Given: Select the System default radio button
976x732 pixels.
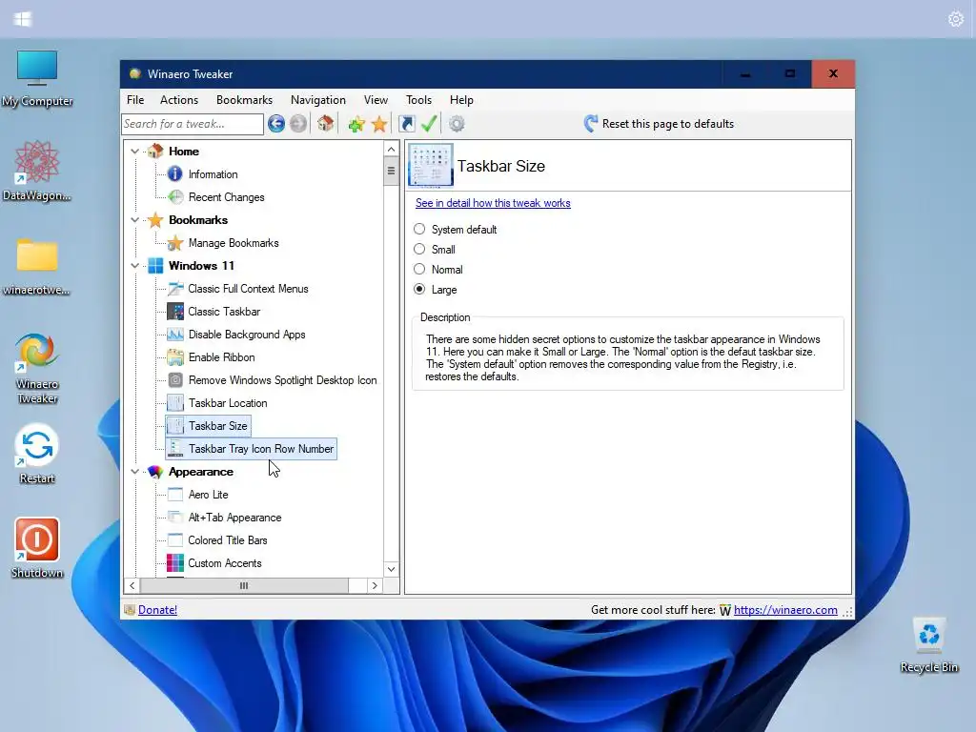Looking at the screenshot, I should tap(419, 229).
